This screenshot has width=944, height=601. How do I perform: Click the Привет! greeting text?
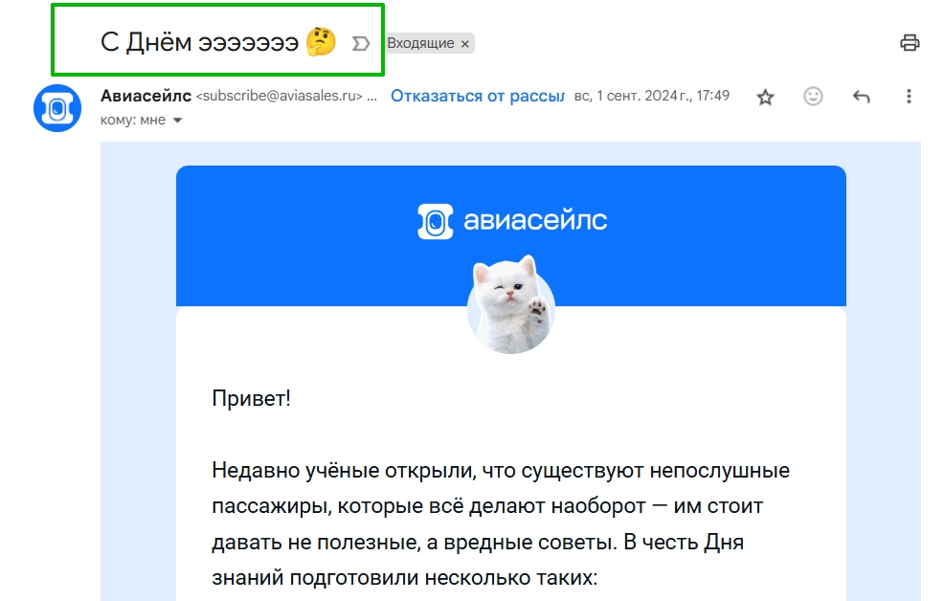(x=251, y=398)
